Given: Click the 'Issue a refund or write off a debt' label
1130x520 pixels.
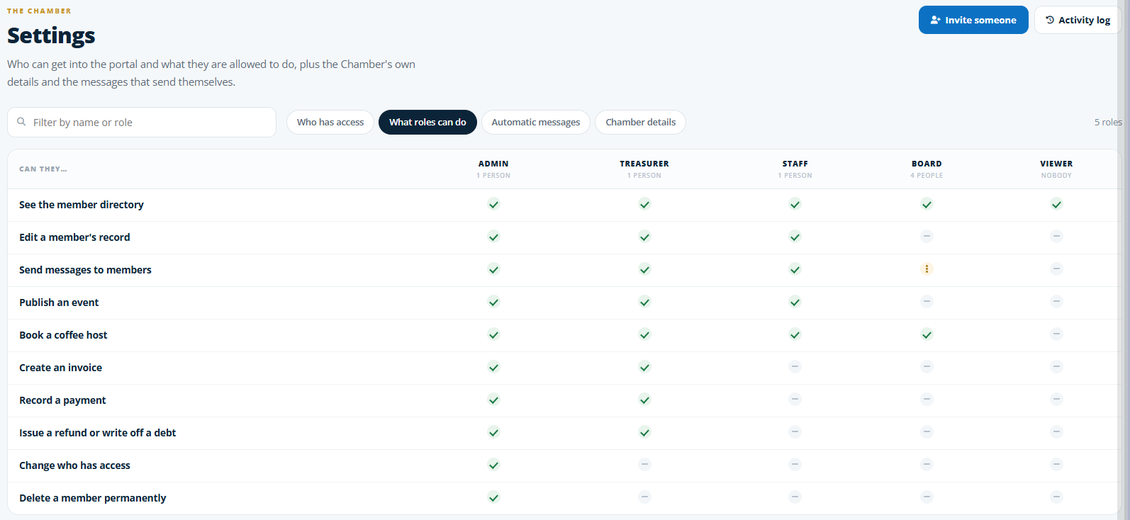Looking at the screenshot, I should [97, 433].
